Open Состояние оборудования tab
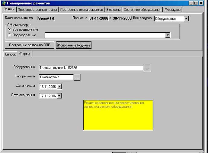Image resolution: width=208 pixels, height=153 pixels. [142, 10]
